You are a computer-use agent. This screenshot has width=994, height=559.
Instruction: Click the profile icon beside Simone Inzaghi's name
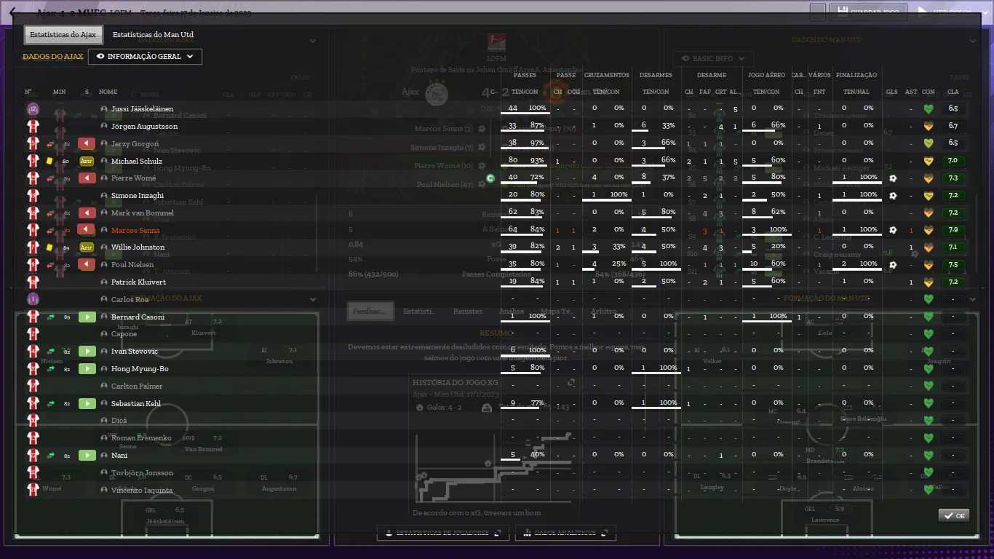point(104,196)
